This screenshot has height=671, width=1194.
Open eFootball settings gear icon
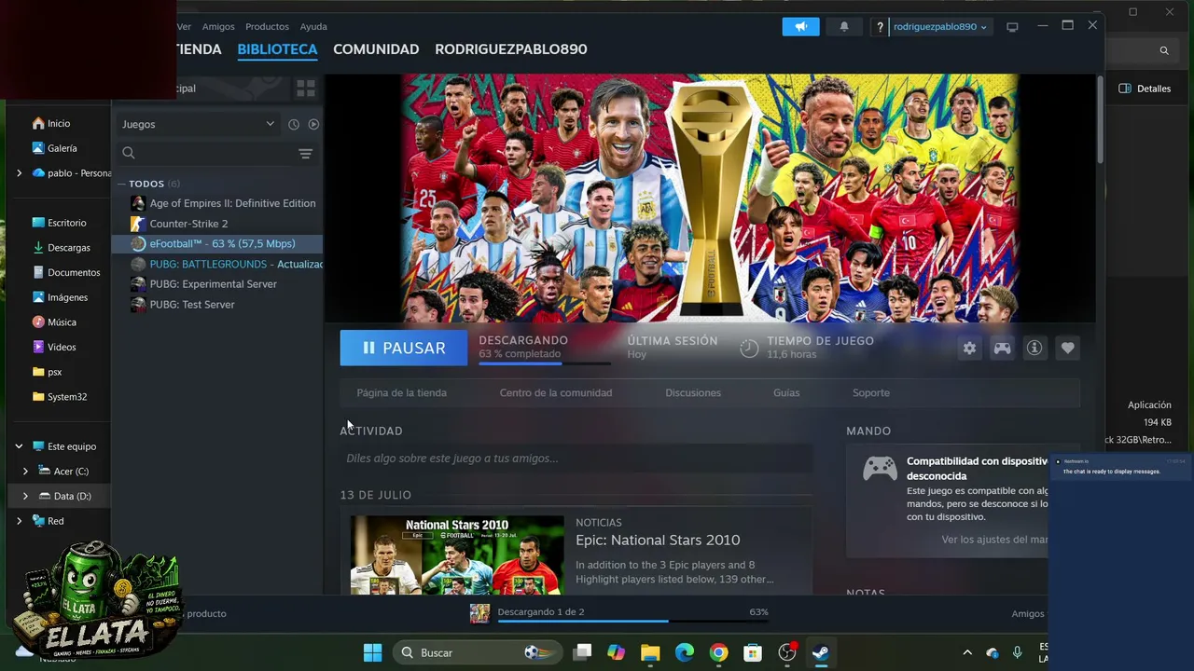[x=969, y=348]
